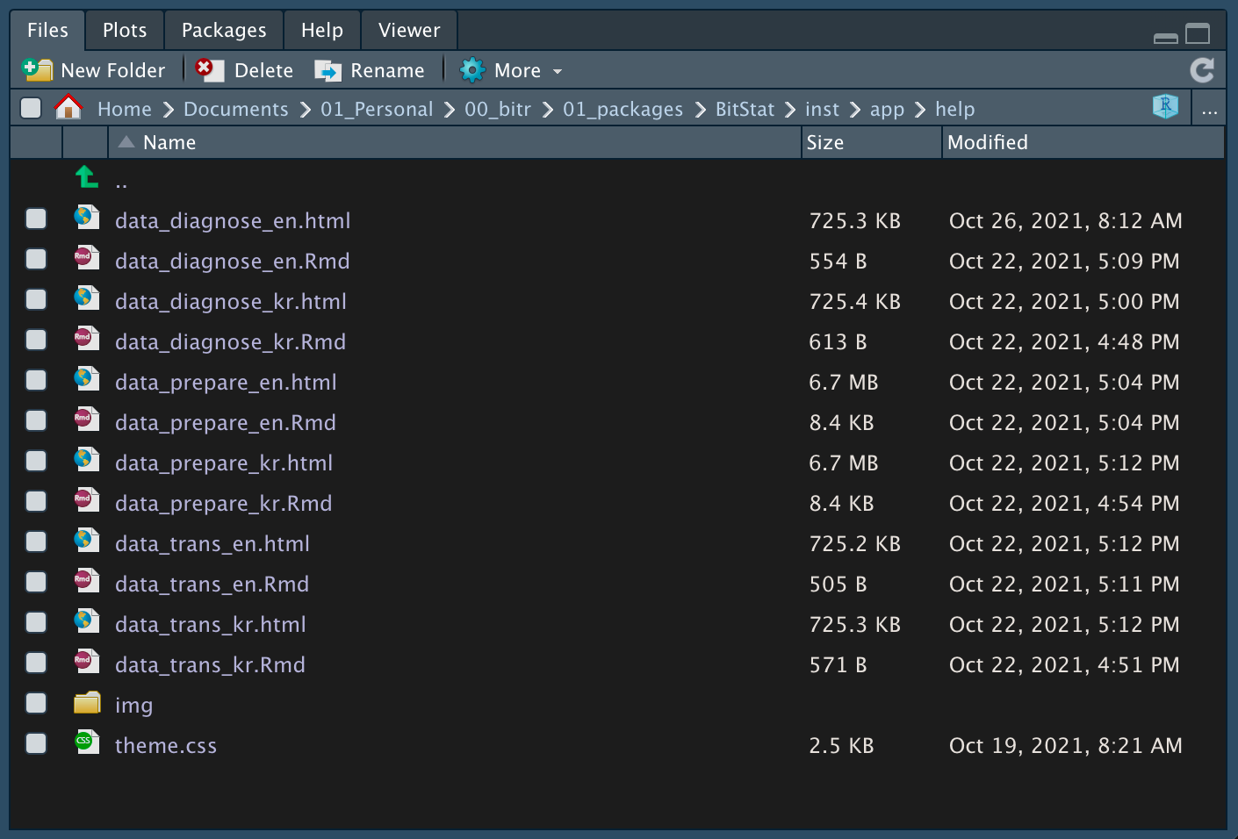Viewport: 1238px width, 839px height.
Task: Click the 505 B size value
Action: click(838, 584)
